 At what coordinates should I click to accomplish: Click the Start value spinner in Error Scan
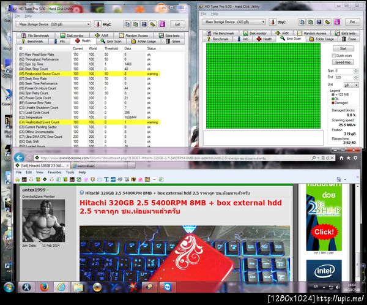pyautogui.click(x=356, y=71)
